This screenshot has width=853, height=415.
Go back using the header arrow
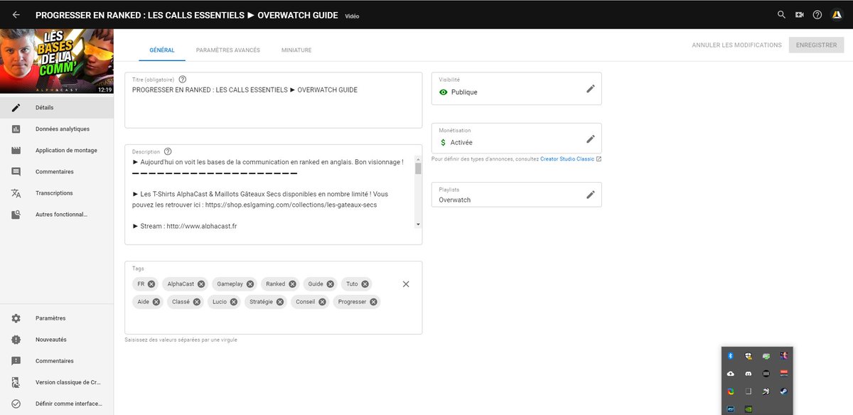coord(16,14)
